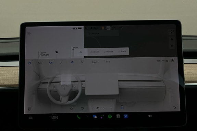
Task: Tap Öppna Framlucka to open frunk
Action: (x=44, y=54)
